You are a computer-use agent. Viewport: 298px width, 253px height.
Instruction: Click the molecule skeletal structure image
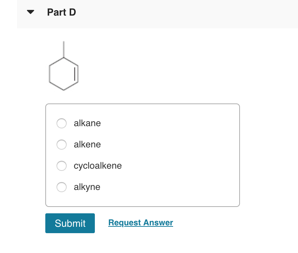click(64, 67)
